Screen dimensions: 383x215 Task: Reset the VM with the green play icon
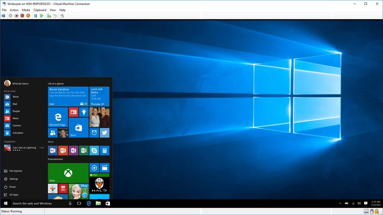42,16
